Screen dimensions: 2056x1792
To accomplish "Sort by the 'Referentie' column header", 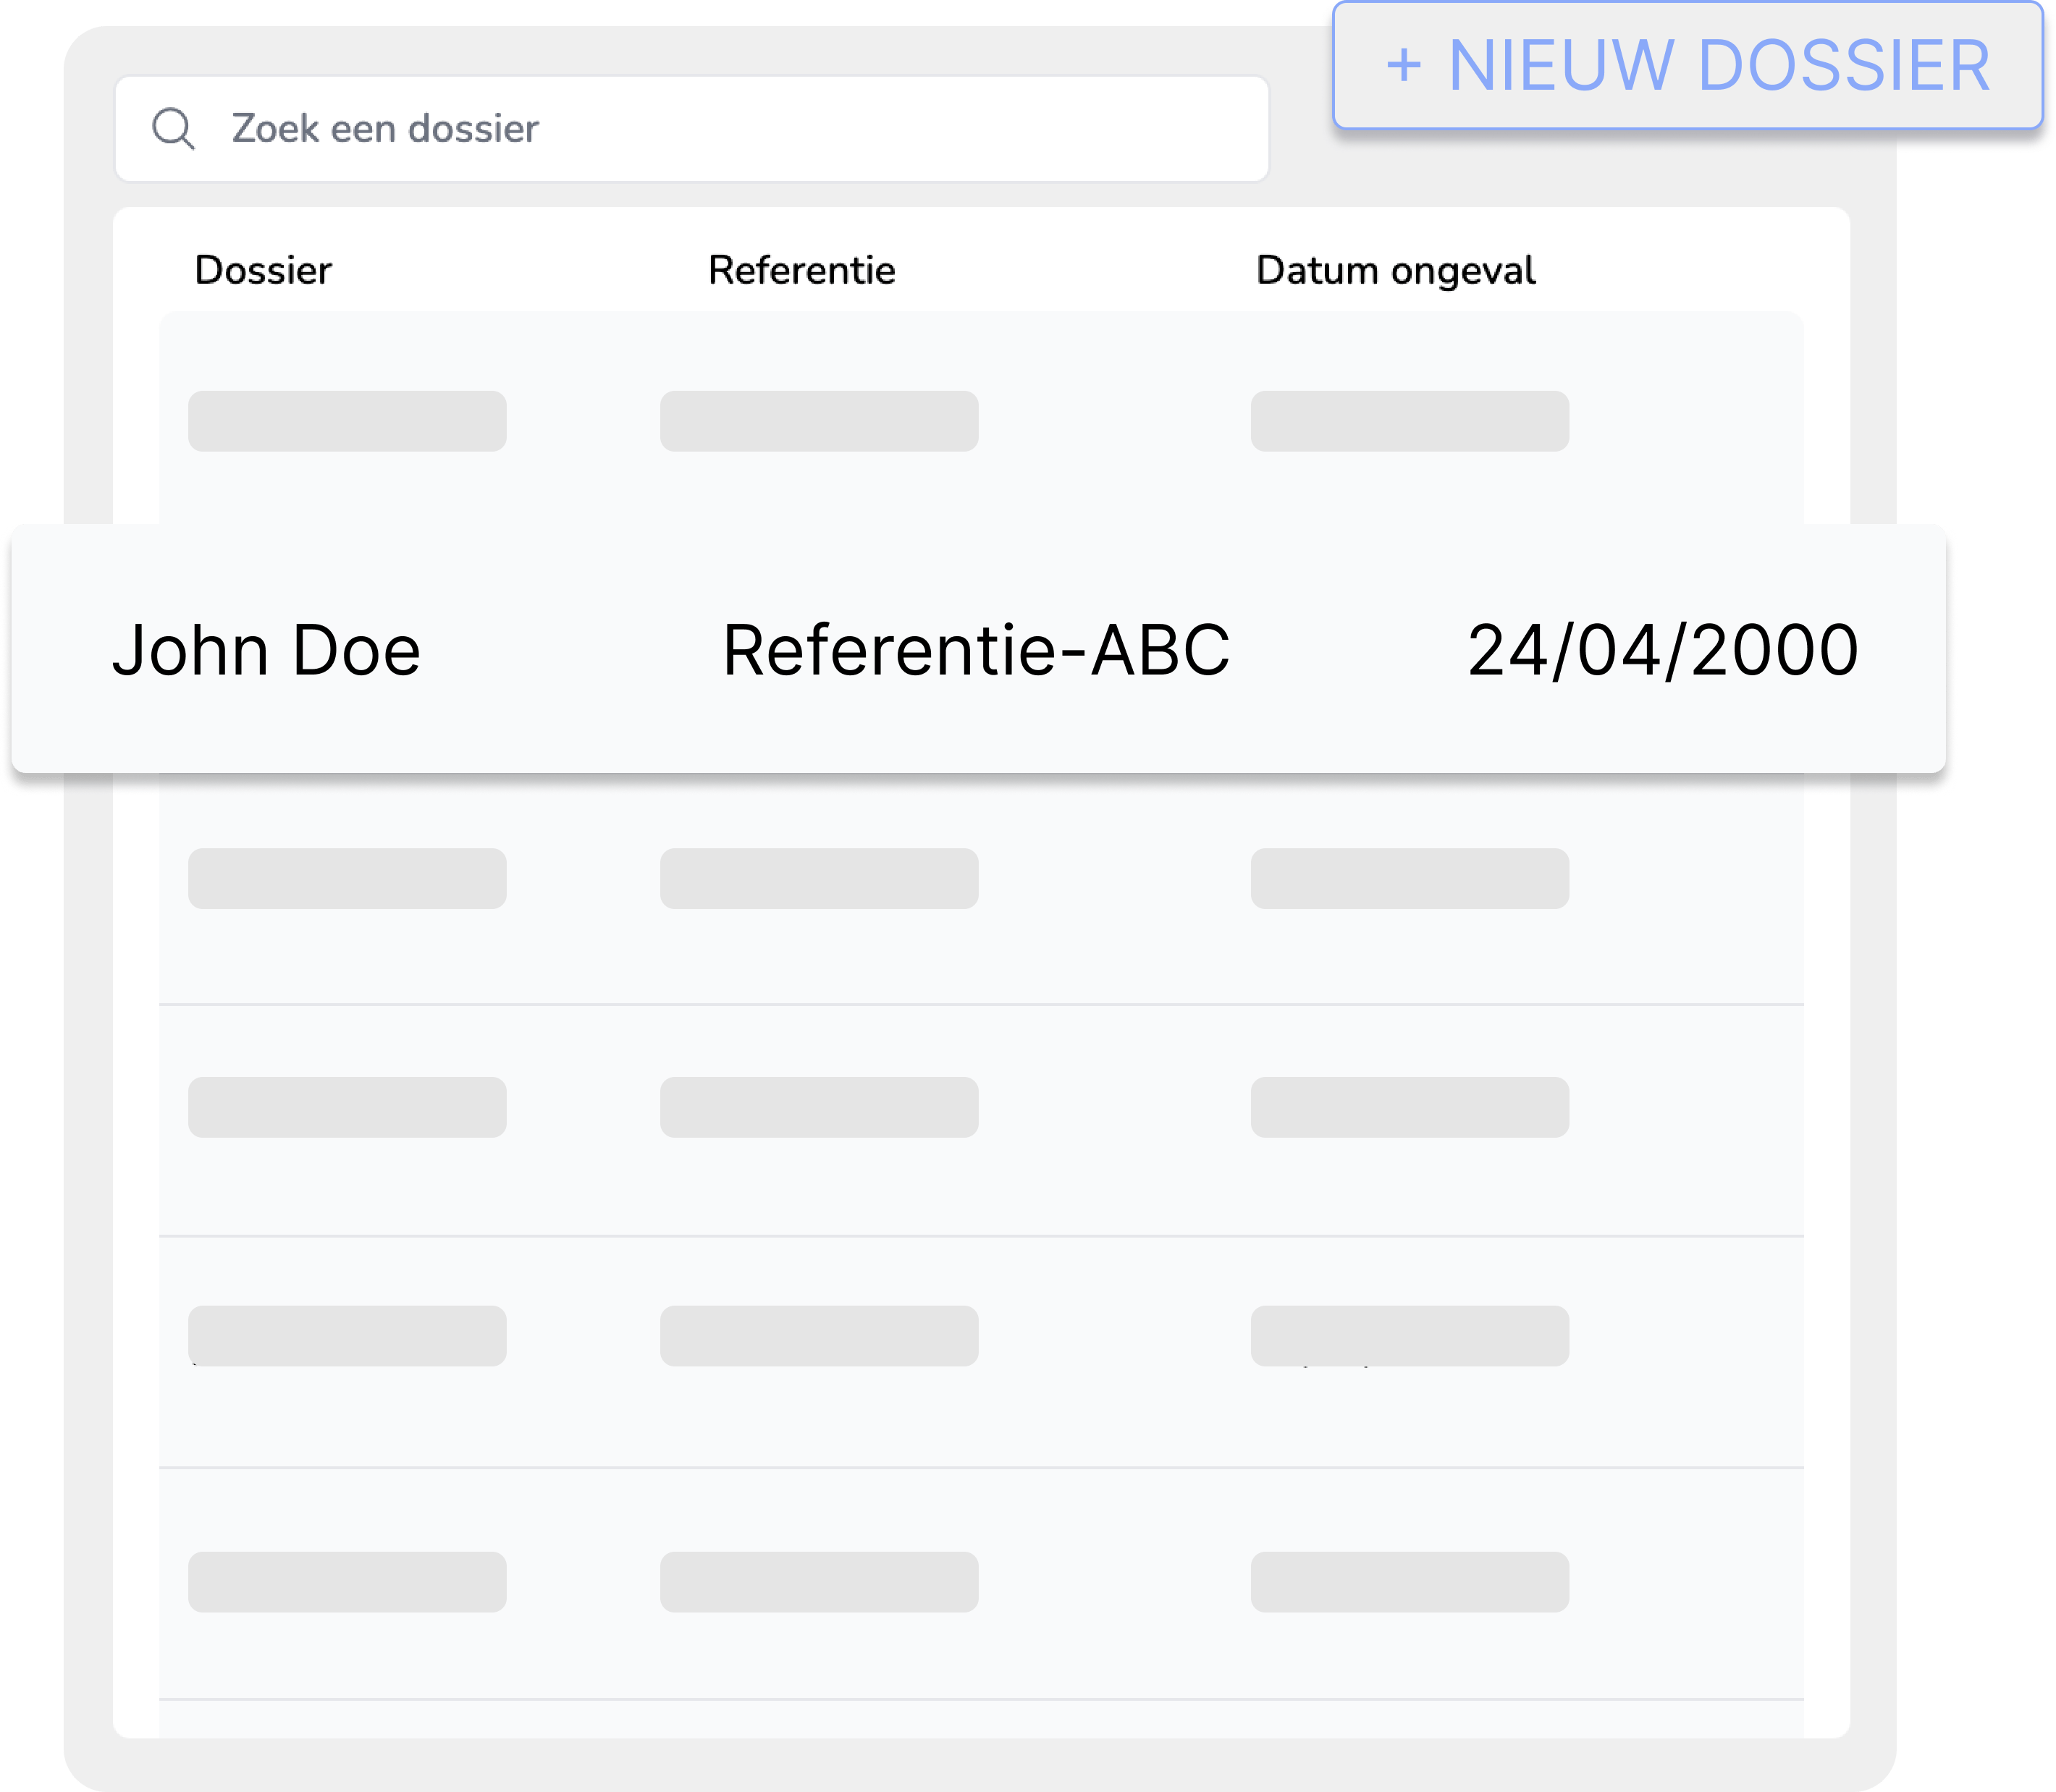I will 802,270.
